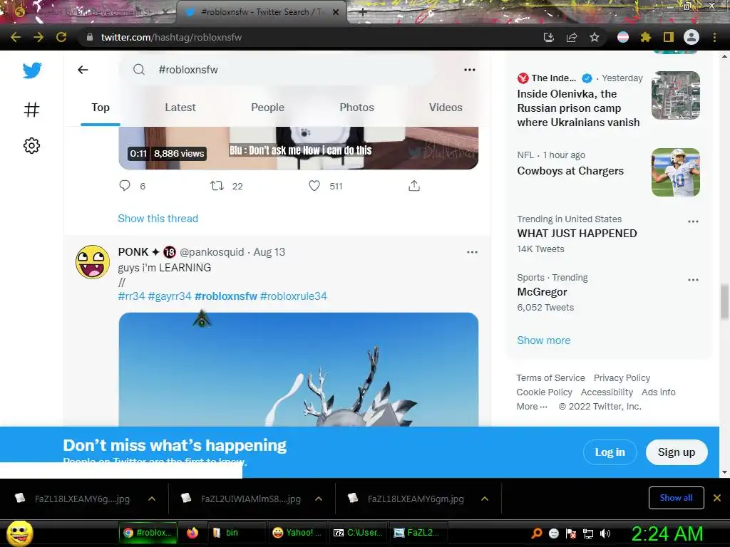The image size is (730, 547).
Task: Retweet the tweet with 22 retweets
Action: [217, 186]
